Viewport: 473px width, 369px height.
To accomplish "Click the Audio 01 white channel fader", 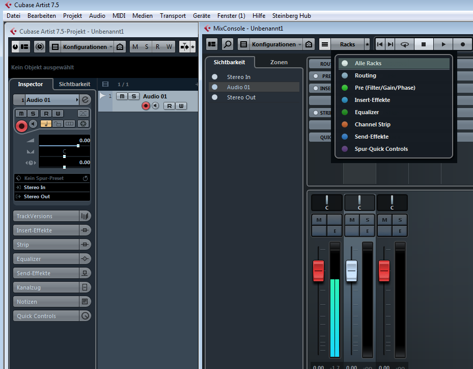I will tap(351, 271).
